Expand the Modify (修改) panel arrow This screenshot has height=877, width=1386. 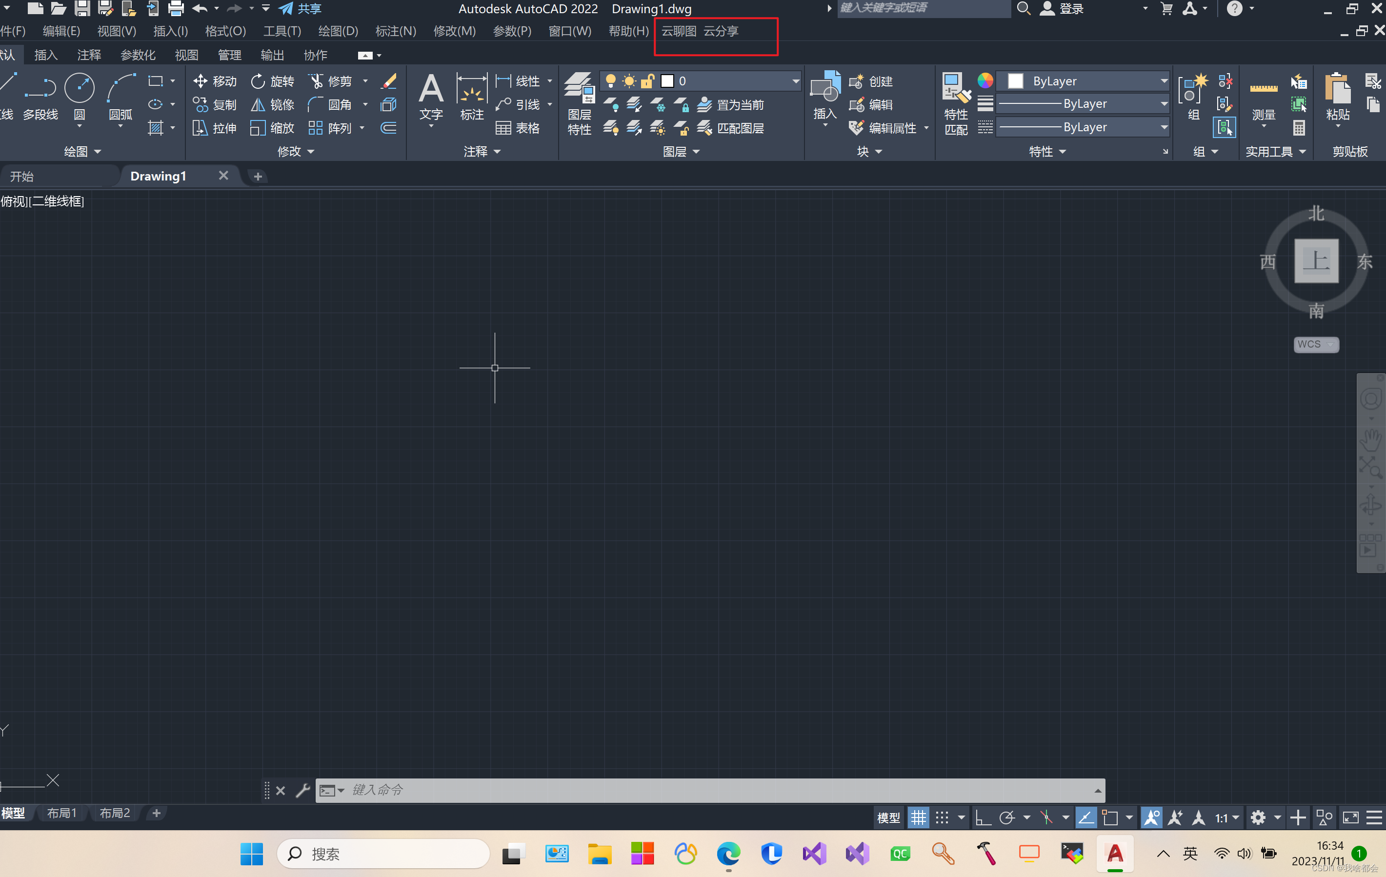point(311,152)
